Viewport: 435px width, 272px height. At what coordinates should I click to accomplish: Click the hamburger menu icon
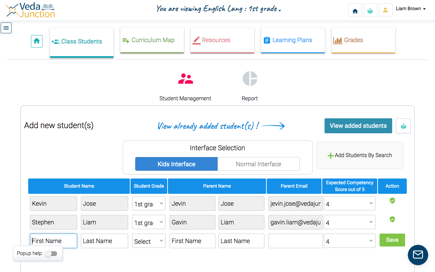click(x=6, y=28)
